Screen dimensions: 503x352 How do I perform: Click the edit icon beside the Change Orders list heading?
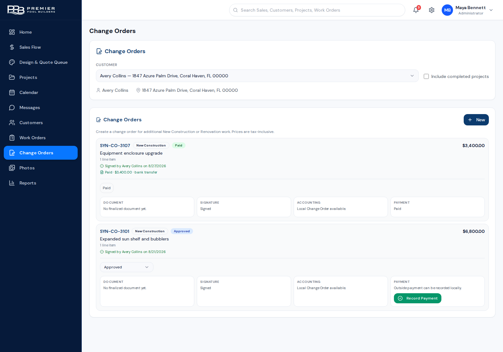pos(98,120)
